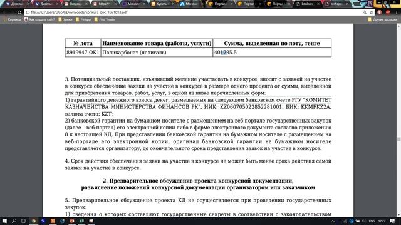The width and height of the screenshot is (401, 225).
Task: Open the First Tender bookmarks folder
Action: tap(105, 19)
